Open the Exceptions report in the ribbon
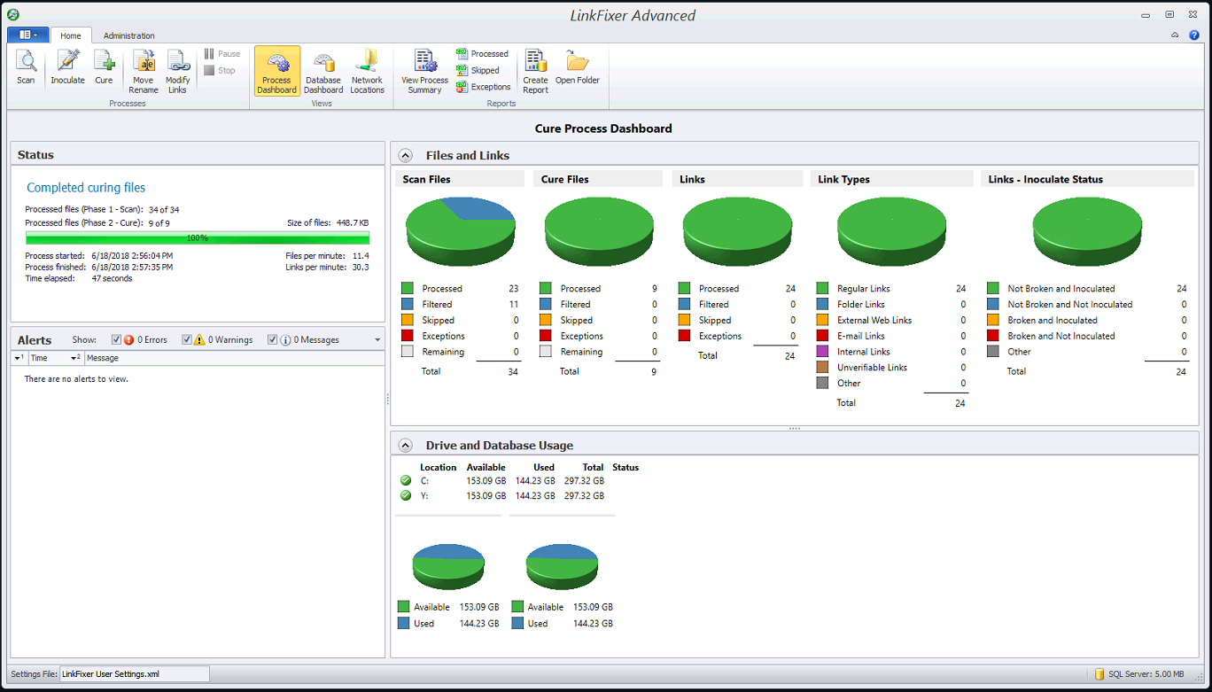The image size is (1212, 692). click(x=484, y=87)
